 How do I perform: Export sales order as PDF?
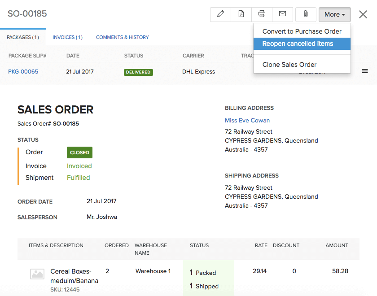click(241, 14)
